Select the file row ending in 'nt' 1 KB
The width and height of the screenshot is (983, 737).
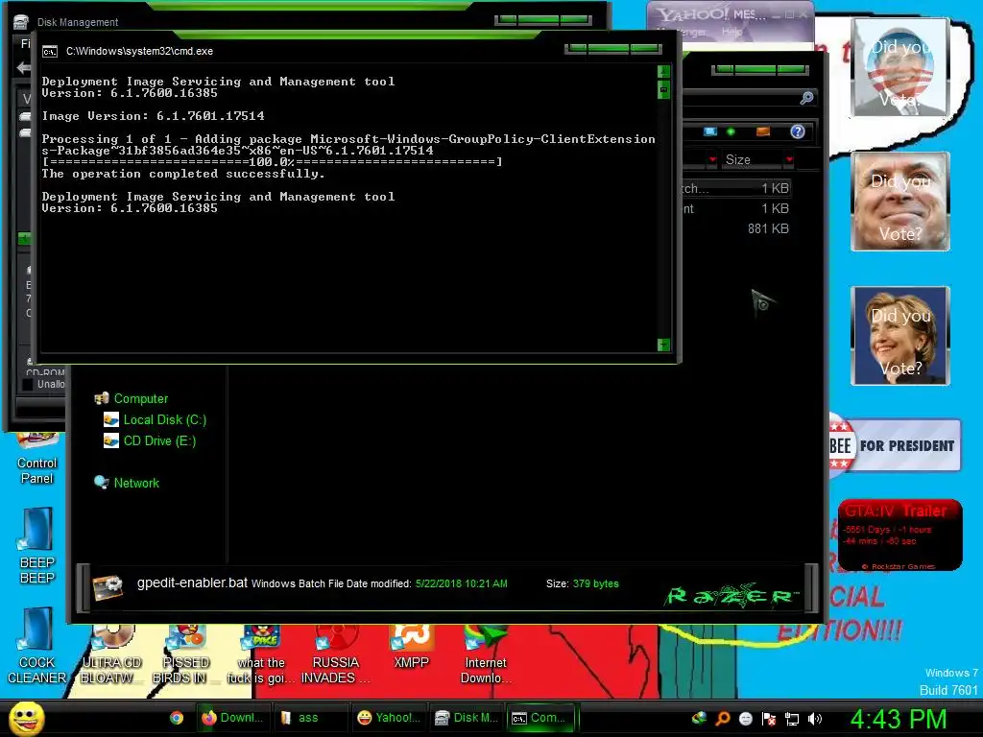click(736, 208)
